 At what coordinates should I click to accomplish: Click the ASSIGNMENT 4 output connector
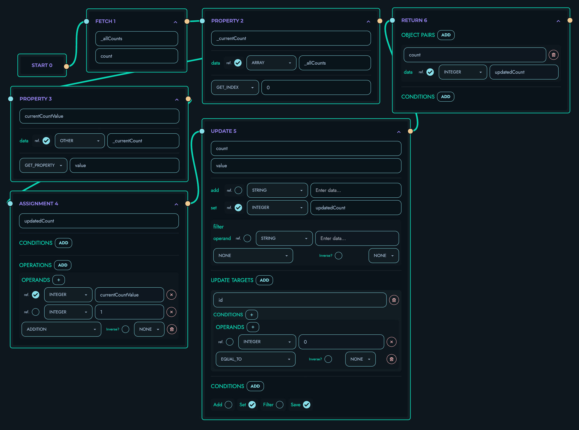click(188, 204)
